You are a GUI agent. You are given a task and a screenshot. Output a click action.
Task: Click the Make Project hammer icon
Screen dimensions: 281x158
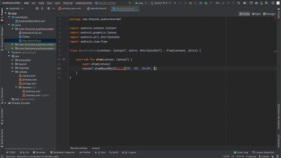[130, 3]
